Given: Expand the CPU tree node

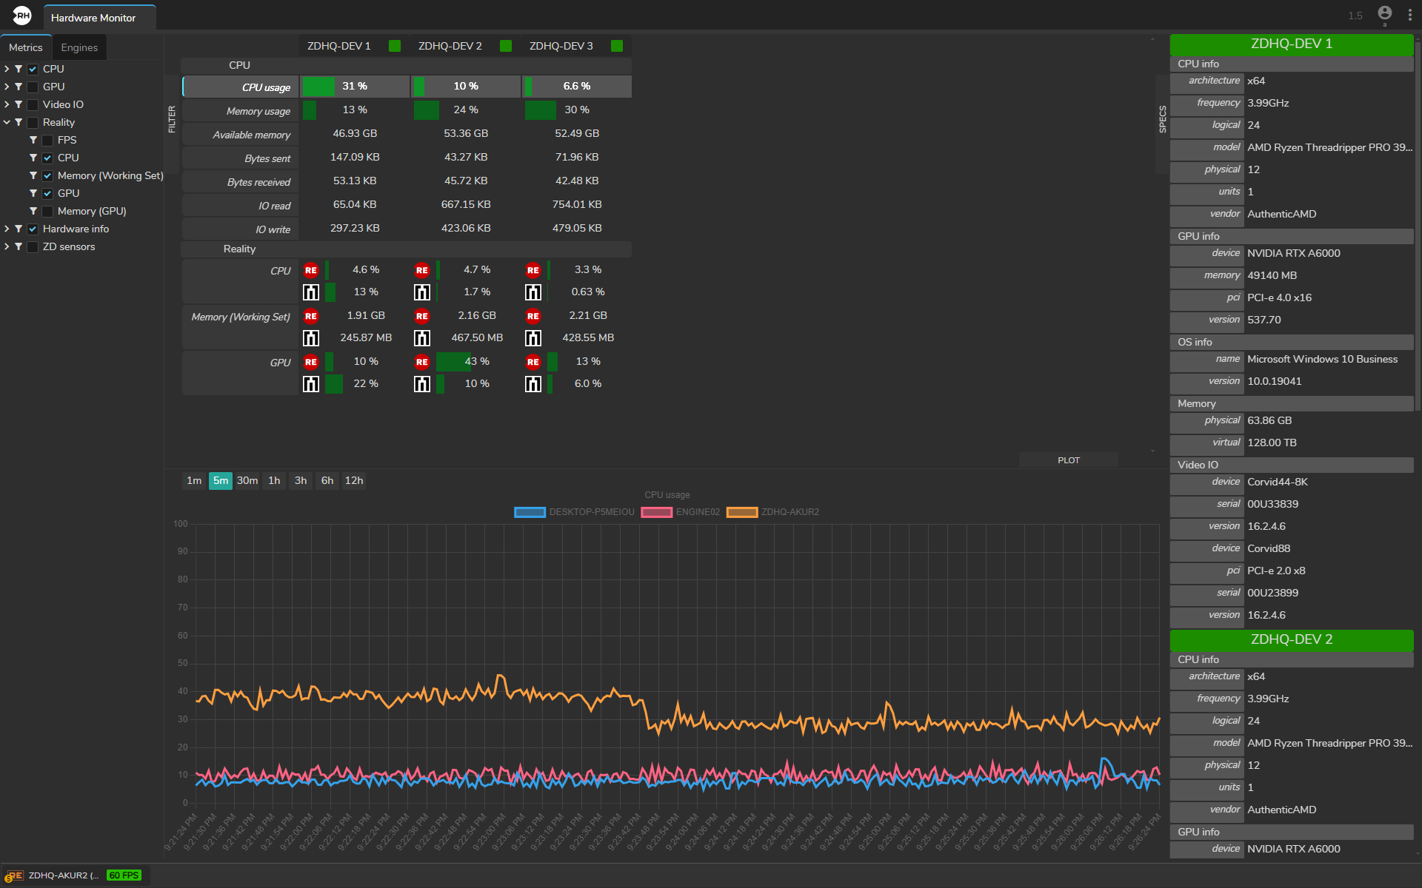Looking at the screenshot, I should pyautogui.click(x=7, y=69).
